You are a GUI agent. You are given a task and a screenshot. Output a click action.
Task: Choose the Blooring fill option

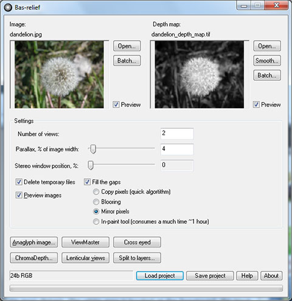pos(96,202)
